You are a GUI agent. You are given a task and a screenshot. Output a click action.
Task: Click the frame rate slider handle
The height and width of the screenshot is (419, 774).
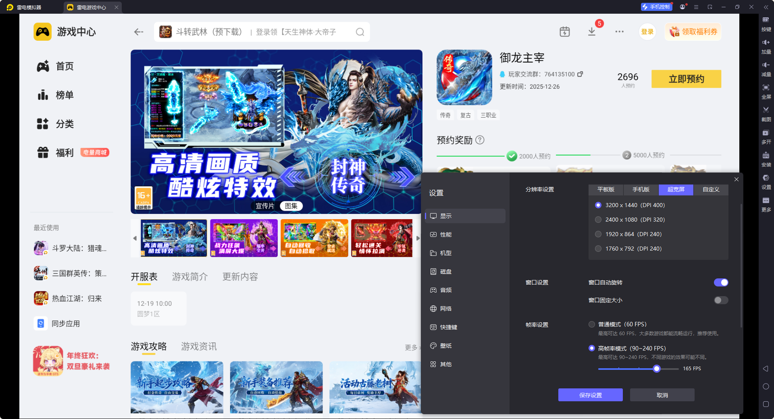coord(657,369)
